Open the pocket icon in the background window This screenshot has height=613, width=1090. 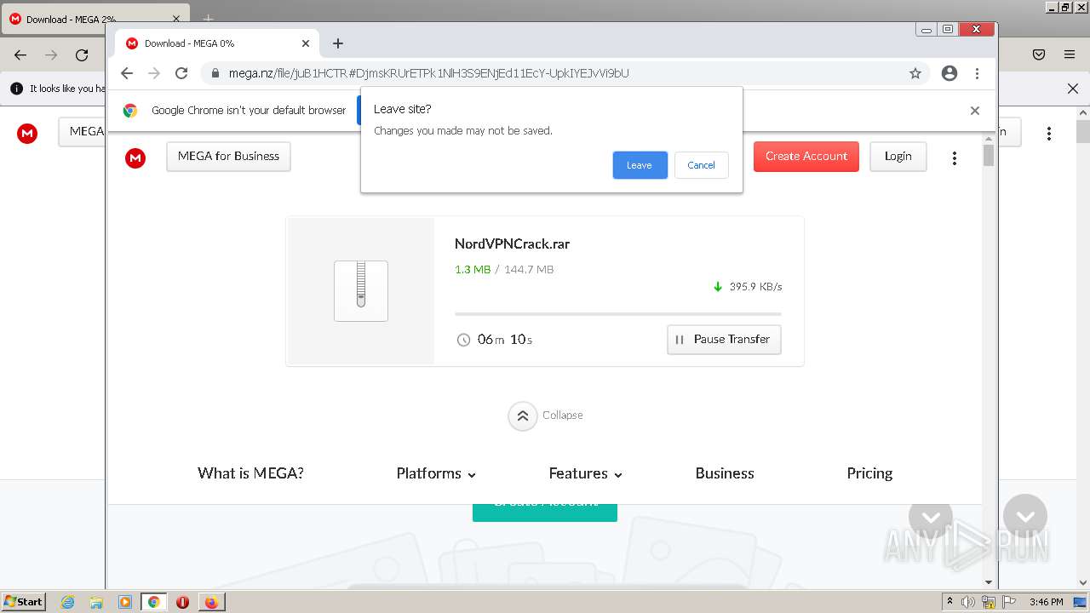point(1039,54)
